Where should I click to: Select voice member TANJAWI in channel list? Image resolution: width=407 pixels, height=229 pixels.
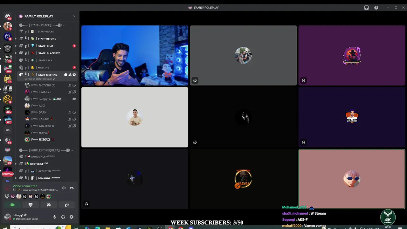[x=50, y=126]
